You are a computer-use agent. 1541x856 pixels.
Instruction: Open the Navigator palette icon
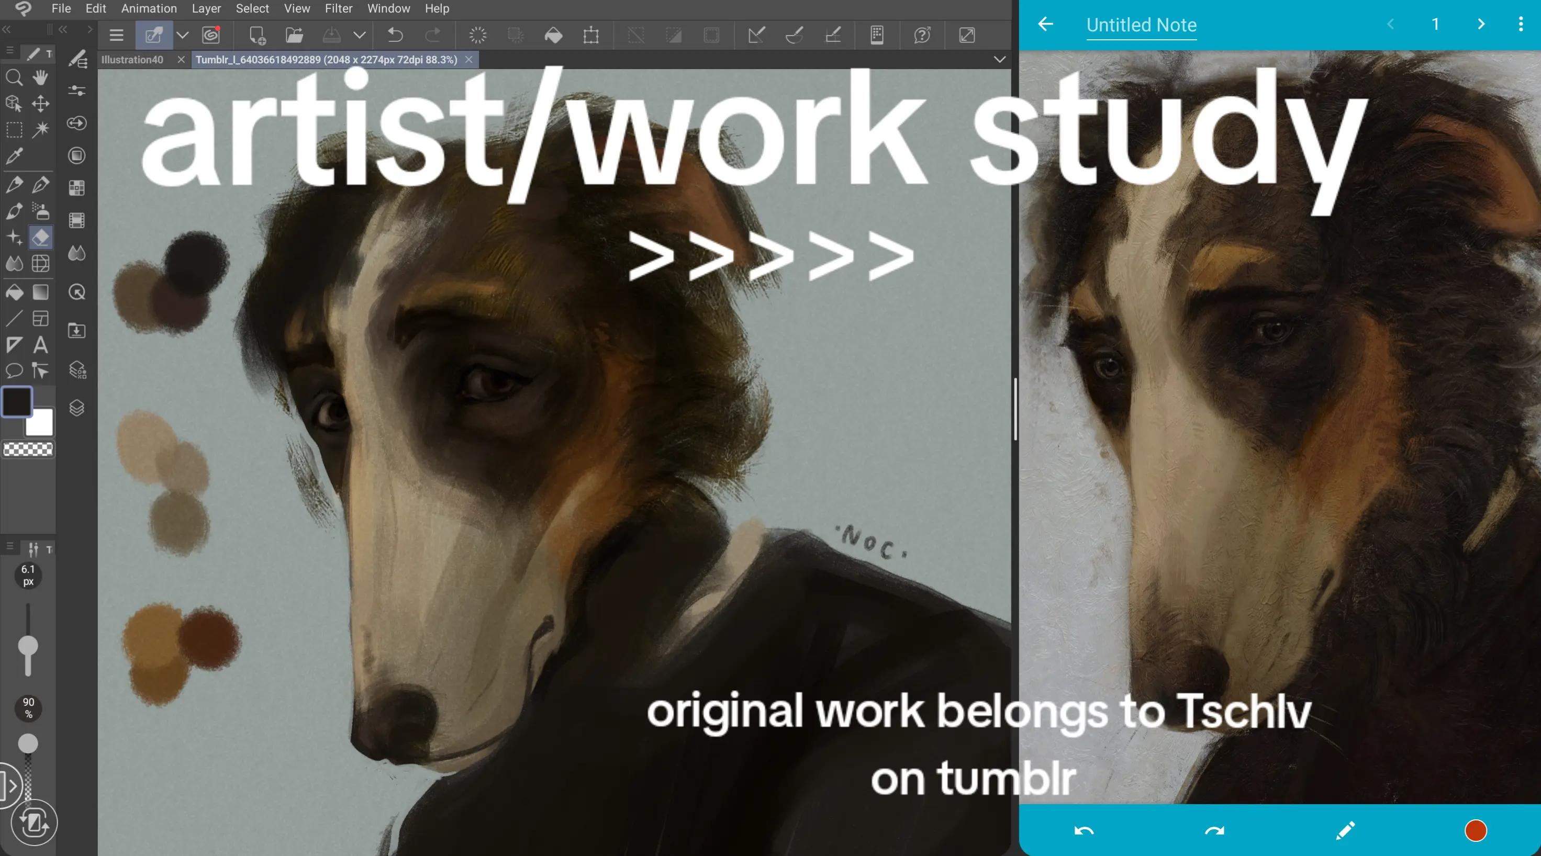(x=77, y=292)
